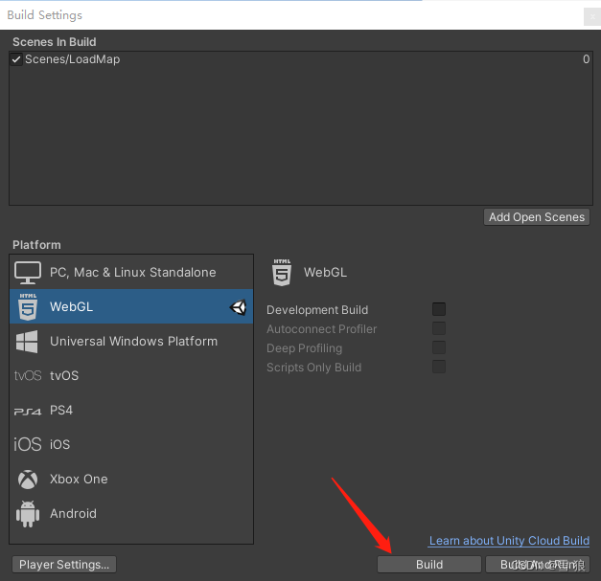The image size is (601, 581).
Task: Click the Add Open Scenes button
Action: (x=537, y=217)
